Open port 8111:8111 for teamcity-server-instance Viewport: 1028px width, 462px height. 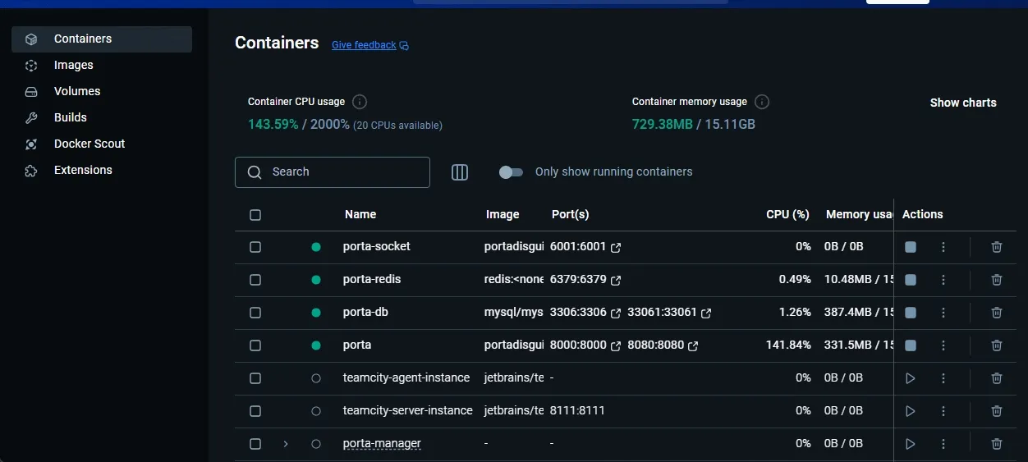click(x=577, y=411)
